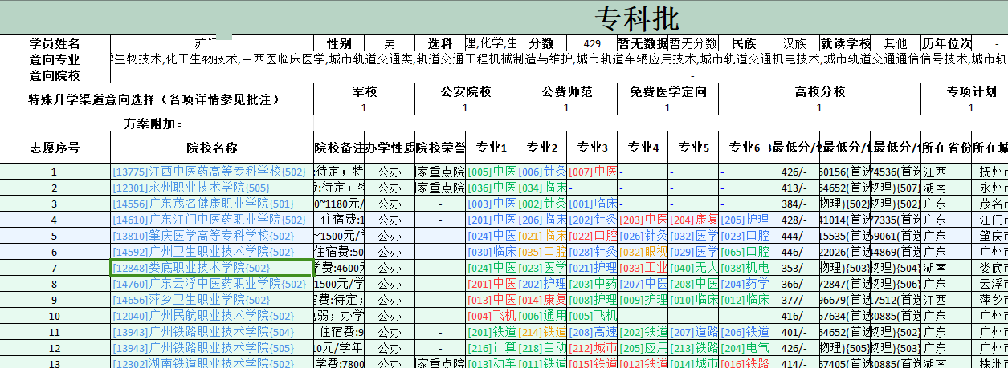1008x368 pixels.
Task: Click the 专项计划 header cell
Action: 965,91
